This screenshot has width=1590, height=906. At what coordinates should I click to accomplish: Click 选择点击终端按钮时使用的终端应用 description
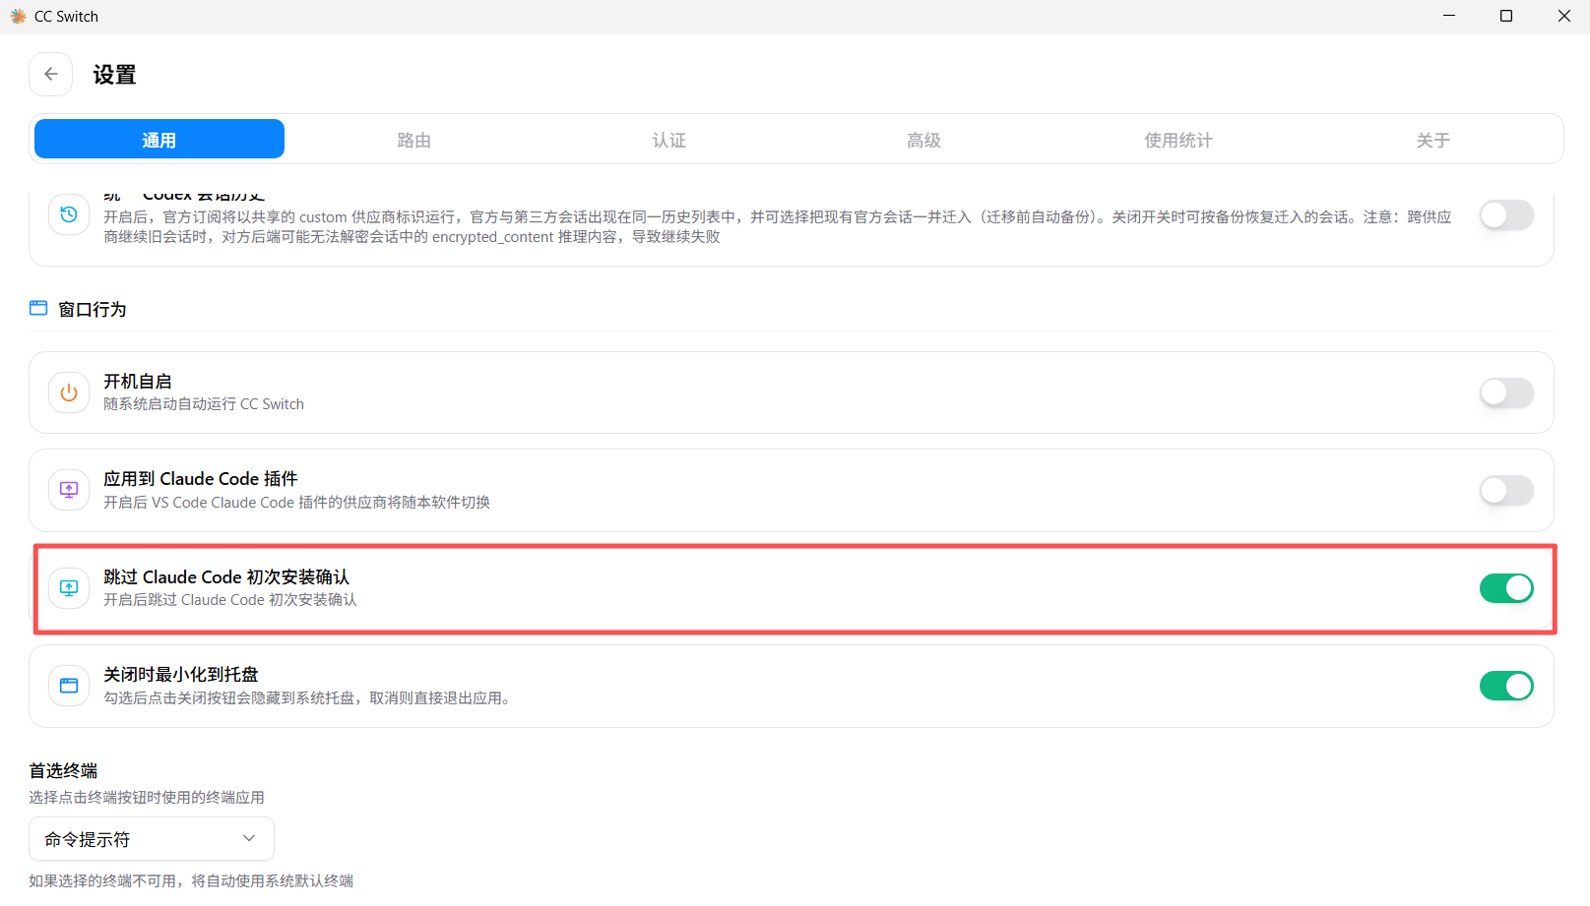pos(147,797)
